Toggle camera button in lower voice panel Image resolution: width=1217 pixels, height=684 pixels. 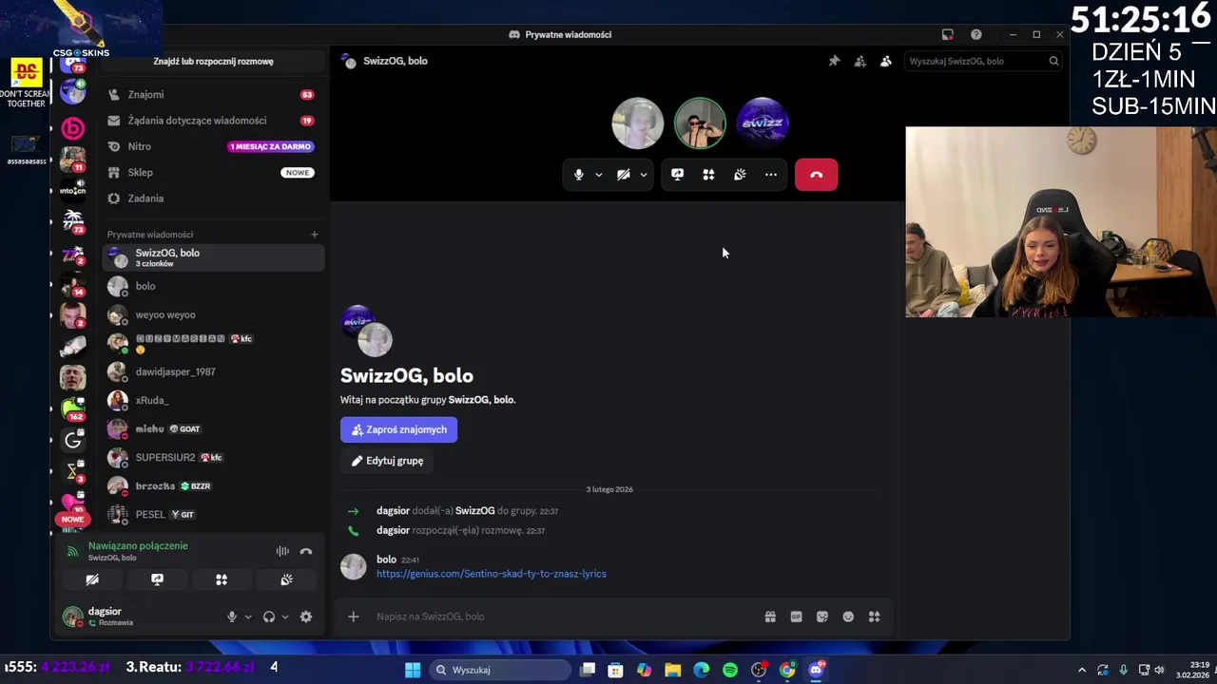pyautogui.click(x=92, y=579)
